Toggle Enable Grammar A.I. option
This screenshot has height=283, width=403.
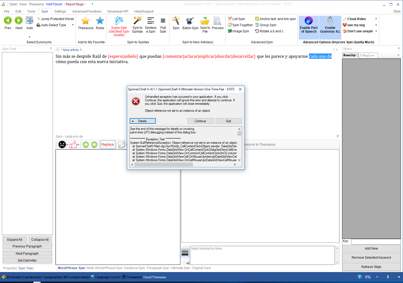[330, 25]
